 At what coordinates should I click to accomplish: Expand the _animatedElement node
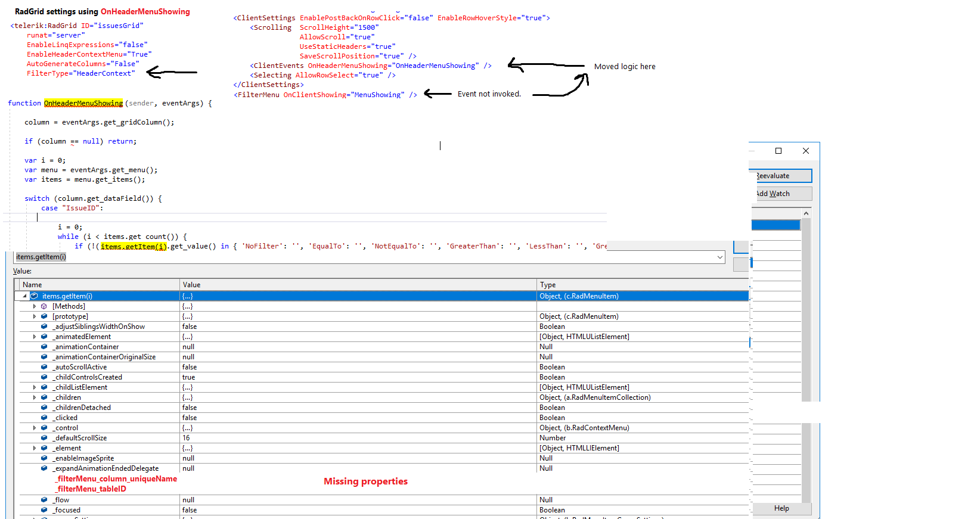tap(35, 337)
